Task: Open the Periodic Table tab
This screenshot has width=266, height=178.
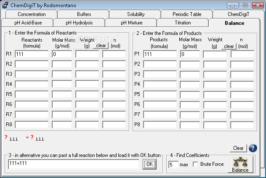Action: coord(187,14)
